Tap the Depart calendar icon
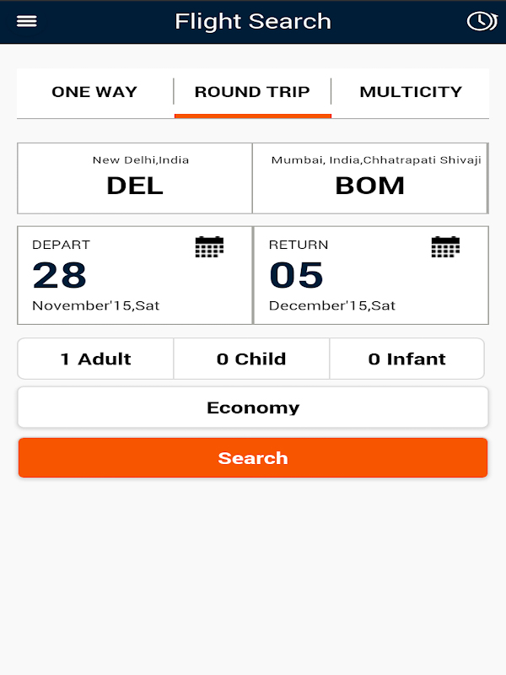 pyautogui.click(x=209, y=247)
